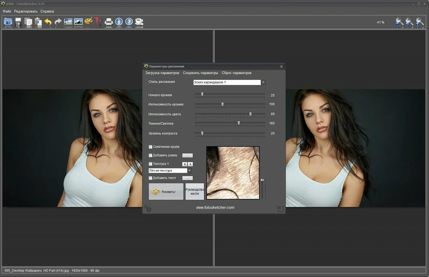Click the Рисовать! button
Viewport: 429px width, 277px height.
pyautogui.click(x=166, y=192)
